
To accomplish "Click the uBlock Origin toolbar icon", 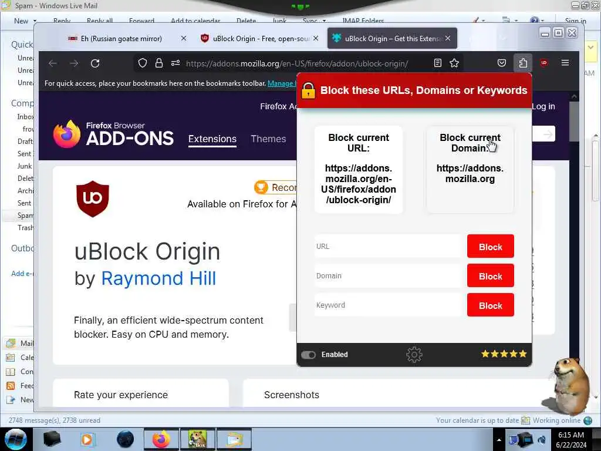I will 544,63.
